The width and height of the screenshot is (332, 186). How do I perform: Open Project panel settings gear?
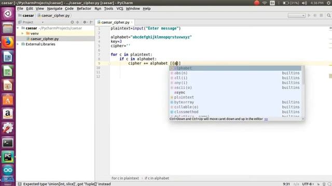pos(85,22)
